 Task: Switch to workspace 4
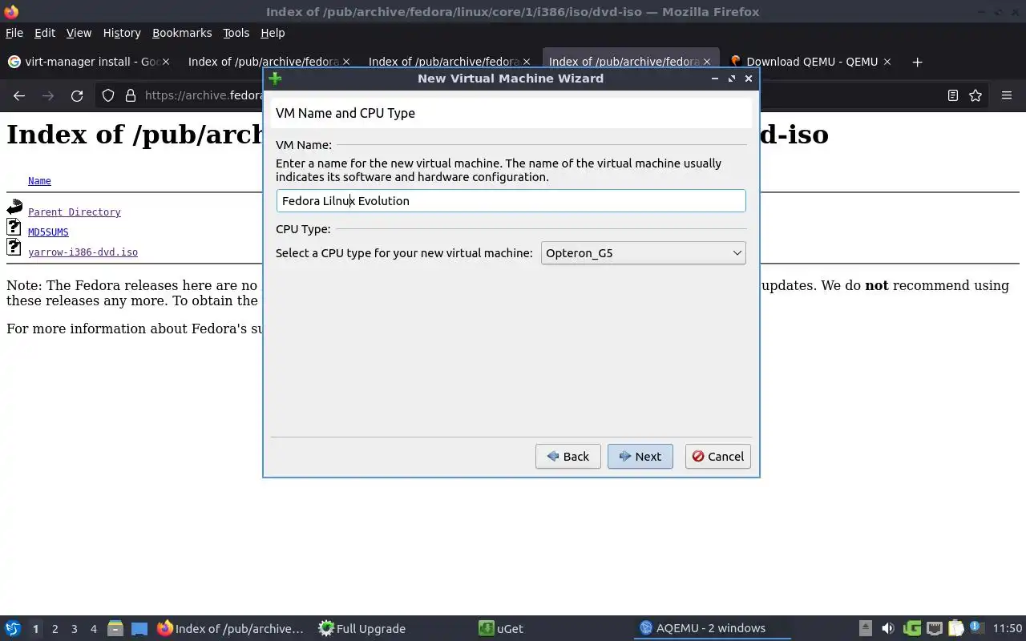pos(93,629)
